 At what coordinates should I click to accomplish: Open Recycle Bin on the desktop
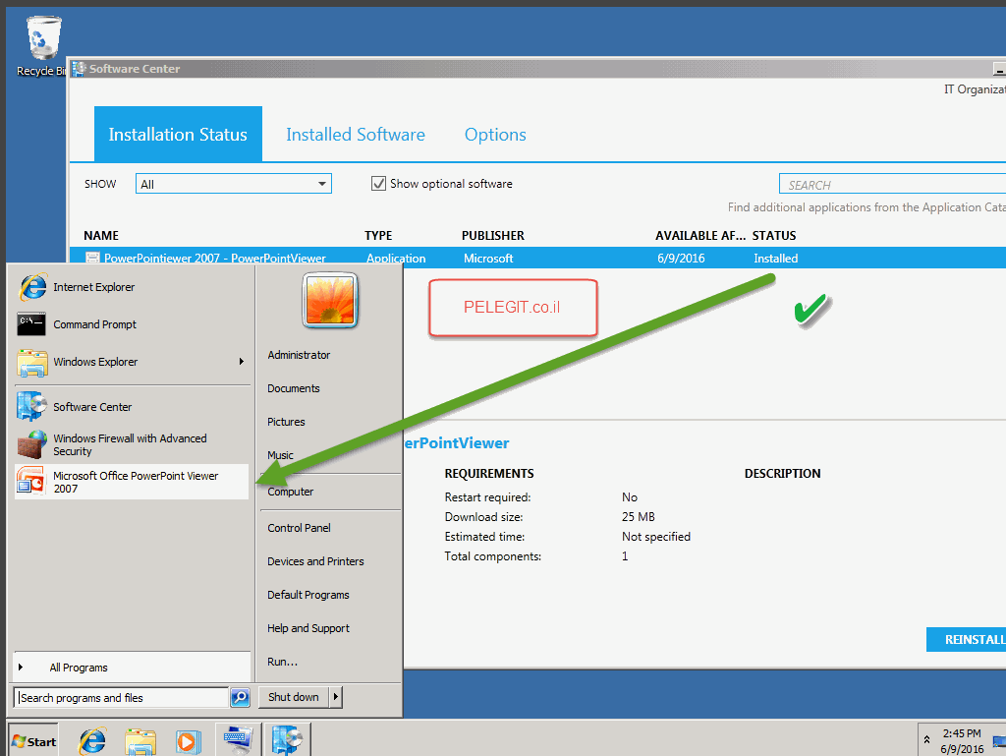tap(42, 46)
